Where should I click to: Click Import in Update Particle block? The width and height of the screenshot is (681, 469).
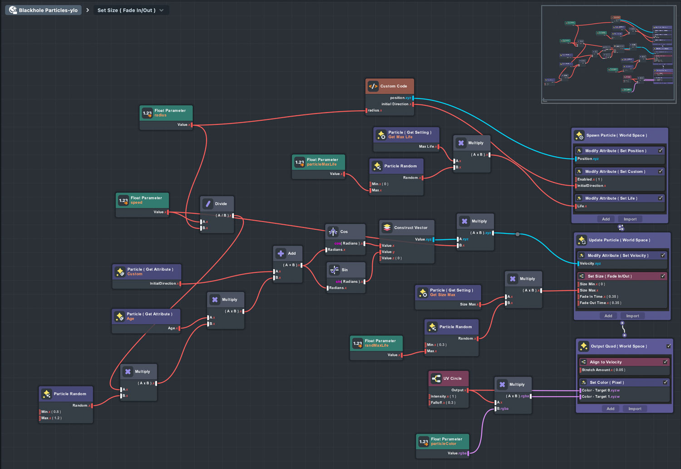click(632, 316)
